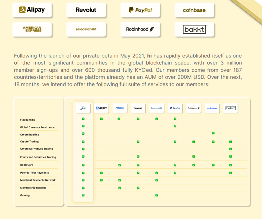Click bakkt checkmark in Crypto Derivatives Trading row
This screenshot has height=219, width=262.
231,149
